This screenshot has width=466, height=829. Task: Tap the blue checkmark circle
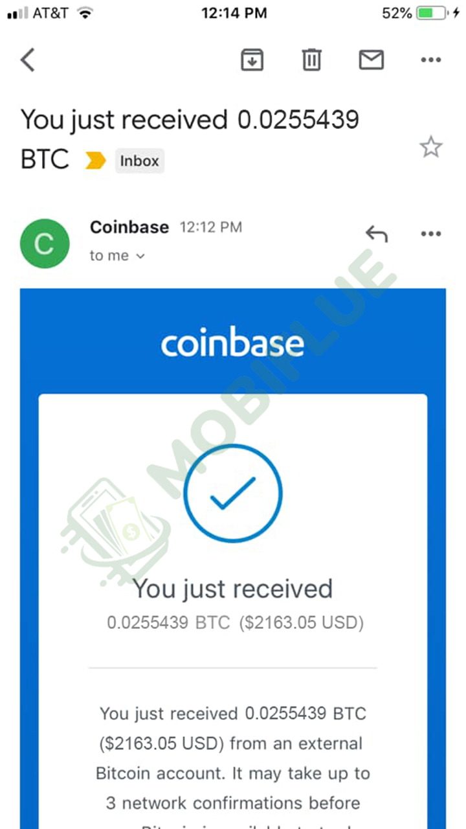click(x=233, y=494)
